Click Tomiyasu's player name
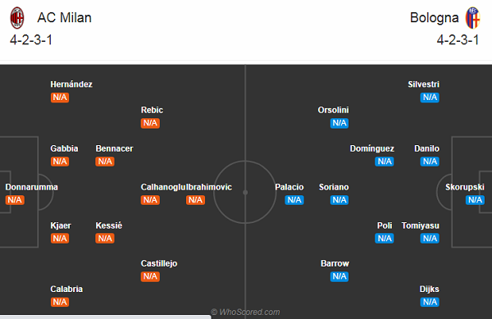 pyautogui.click(x=421, y=226)
